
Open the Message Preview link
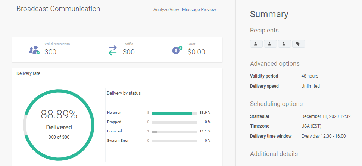point(199,10)
